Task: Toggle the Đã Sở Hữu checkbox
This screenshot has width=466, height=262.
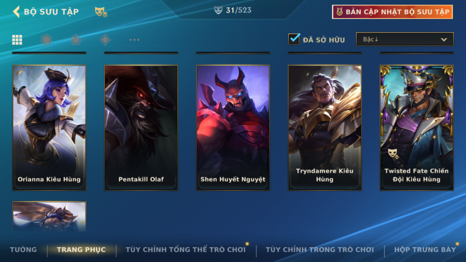Action: pyautogui.click(x=294, y=39)
